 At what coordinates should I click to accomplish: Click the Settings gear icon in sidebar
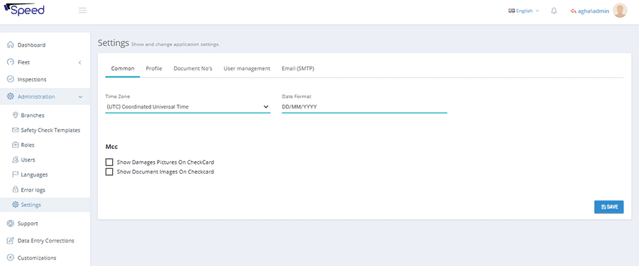16,205
